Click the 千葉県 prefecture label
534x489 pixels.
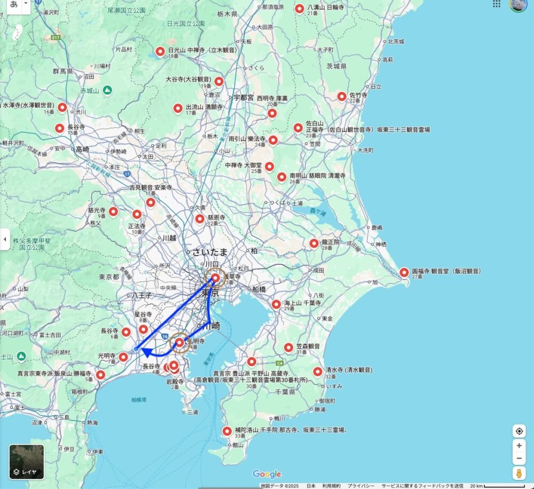coord(285,392)
